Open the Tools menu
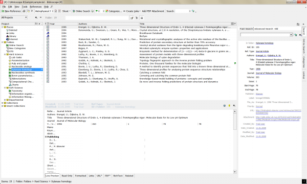 point(24,7)
